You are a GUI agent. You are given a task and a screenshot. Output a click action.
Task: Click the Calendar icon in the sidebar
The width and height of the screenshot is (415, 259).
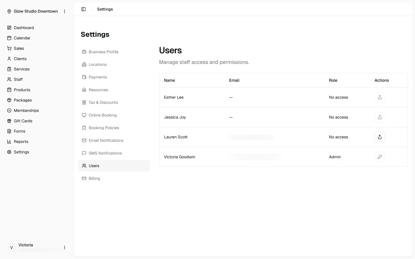(9, 38)
